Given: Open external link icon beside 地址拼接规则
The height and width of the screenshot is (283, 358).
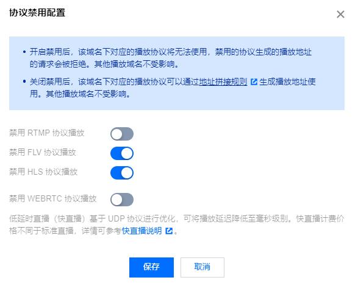Looking at the screenshot, I should (254, 82).
